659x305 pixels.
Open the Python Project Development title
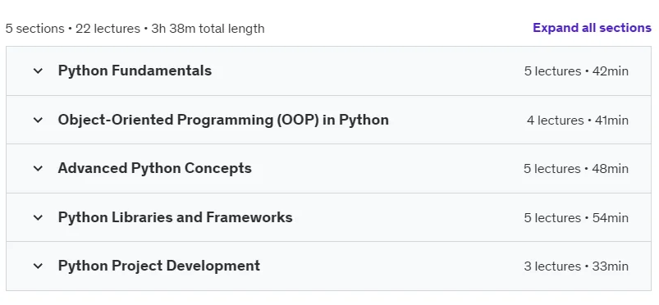[159, 266]
